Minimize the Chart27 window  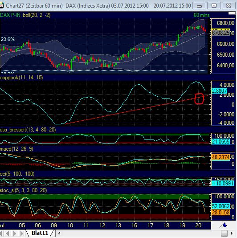(x=199, y=6)
